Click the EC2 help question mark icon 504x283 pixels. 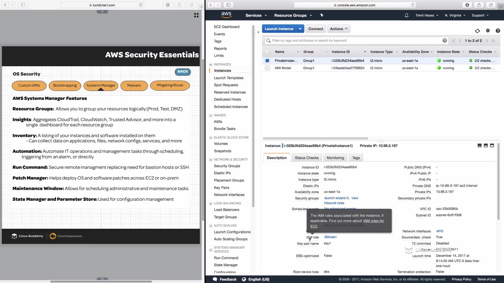[x=498, y=31]
